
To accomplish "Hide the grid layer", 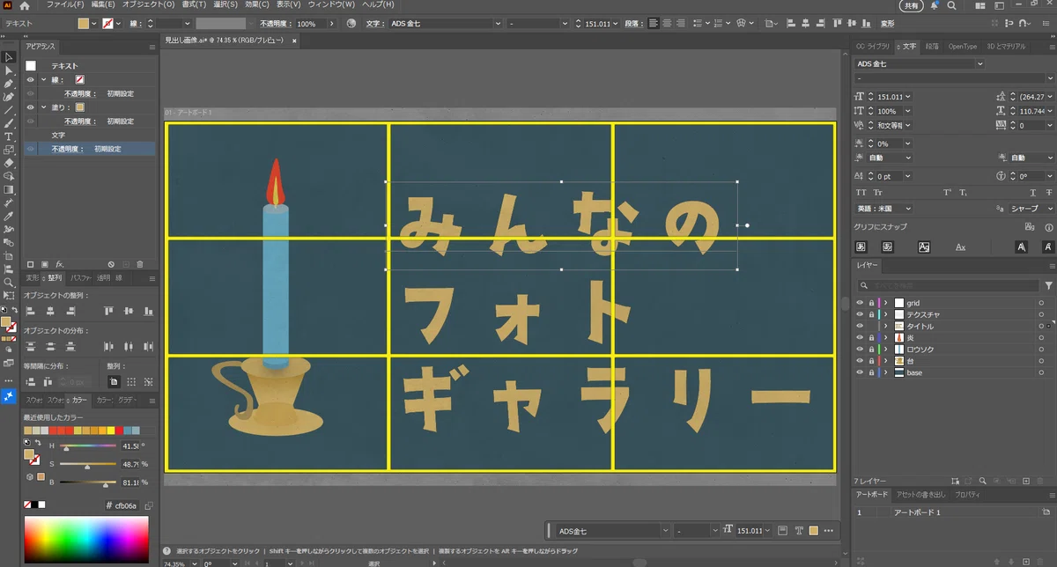I will [860, 303].
